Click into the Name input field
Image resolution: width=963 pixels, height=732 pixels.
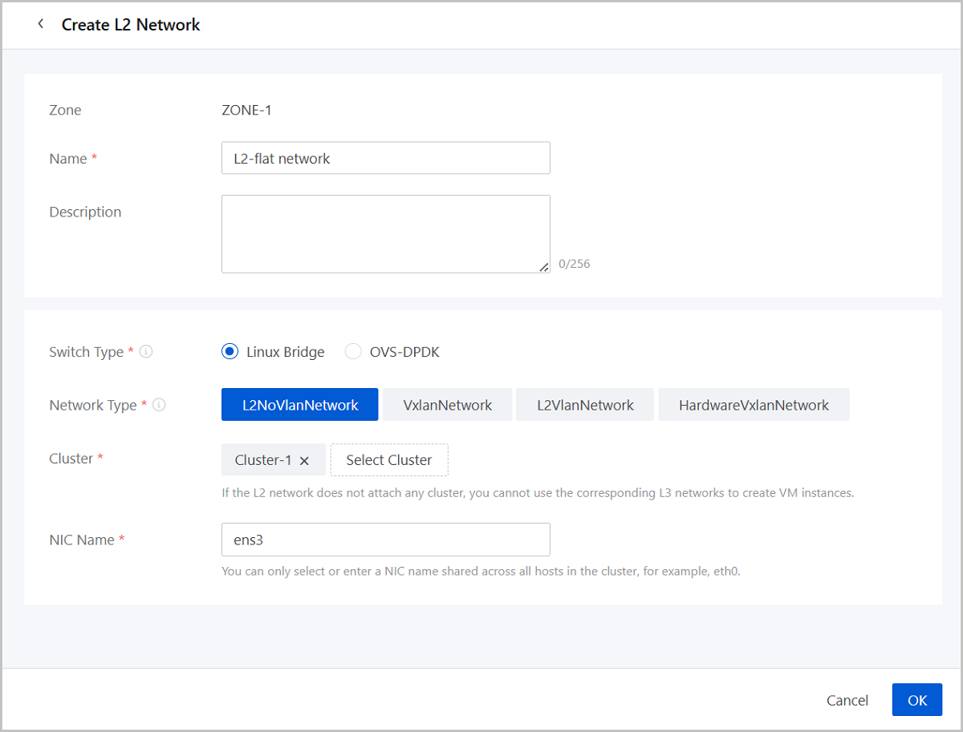[385, 159]
